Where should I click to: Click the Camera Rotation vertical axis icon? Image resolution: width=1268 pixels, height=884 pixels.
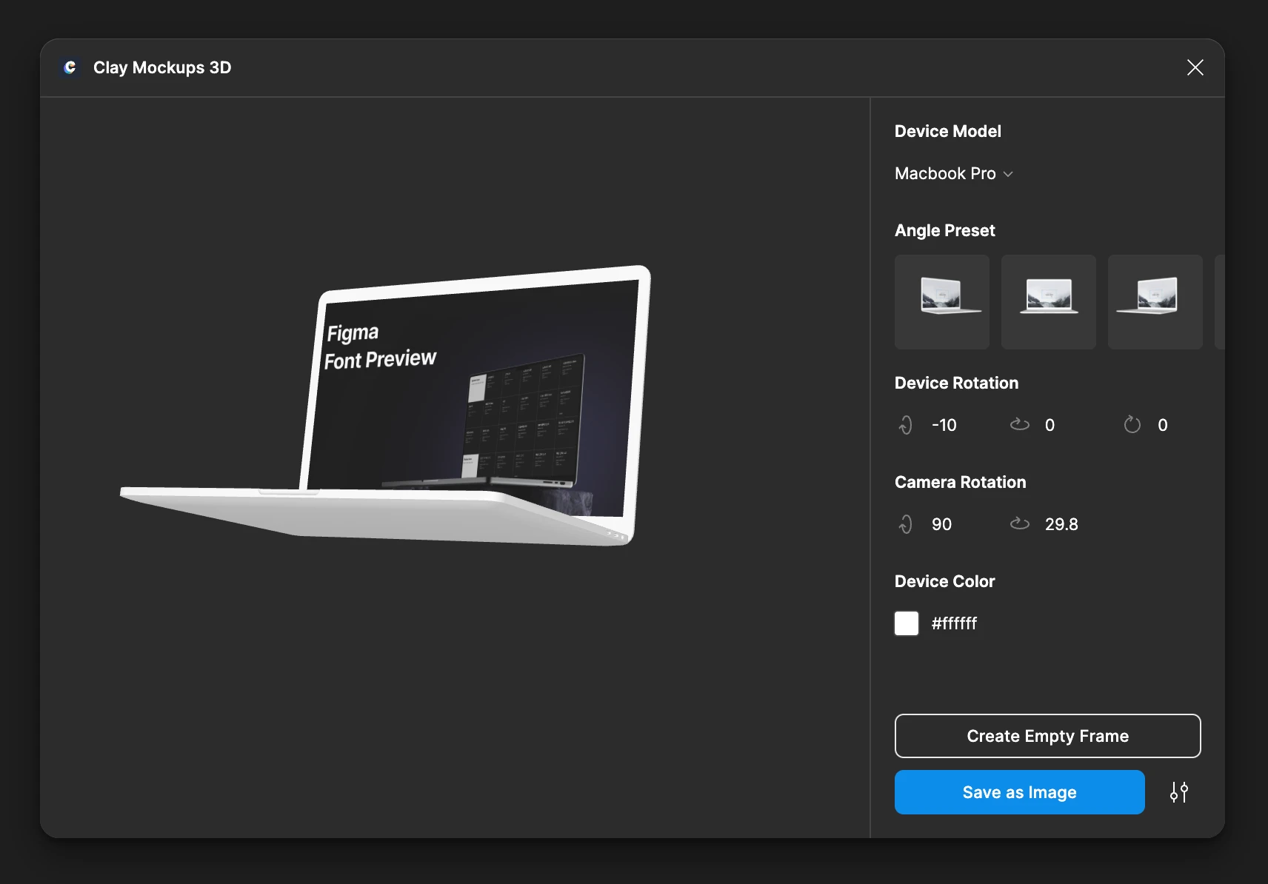tap(905, 524)
